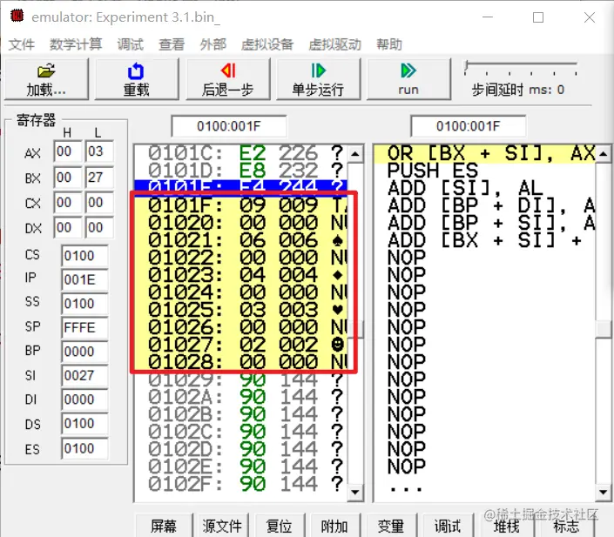The image size is (614, 537).
Task: Select memory row 0101C: E2
Action: [240, 152]
